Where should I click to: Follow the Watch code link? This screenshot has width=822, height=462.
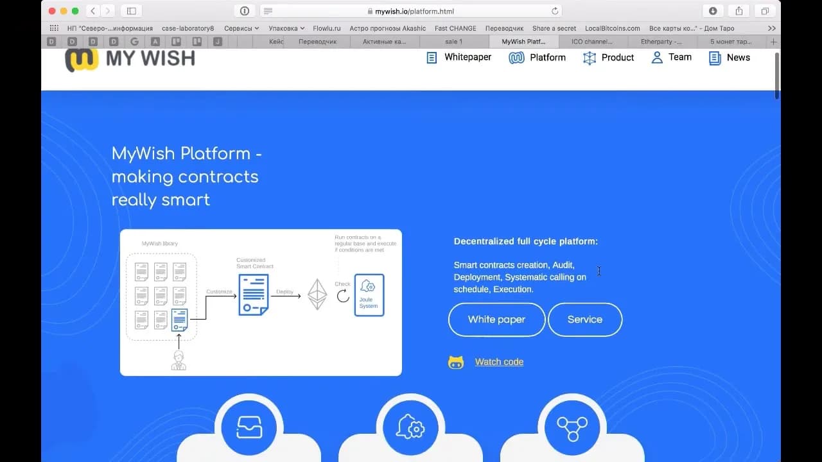(x=499, y=362)
